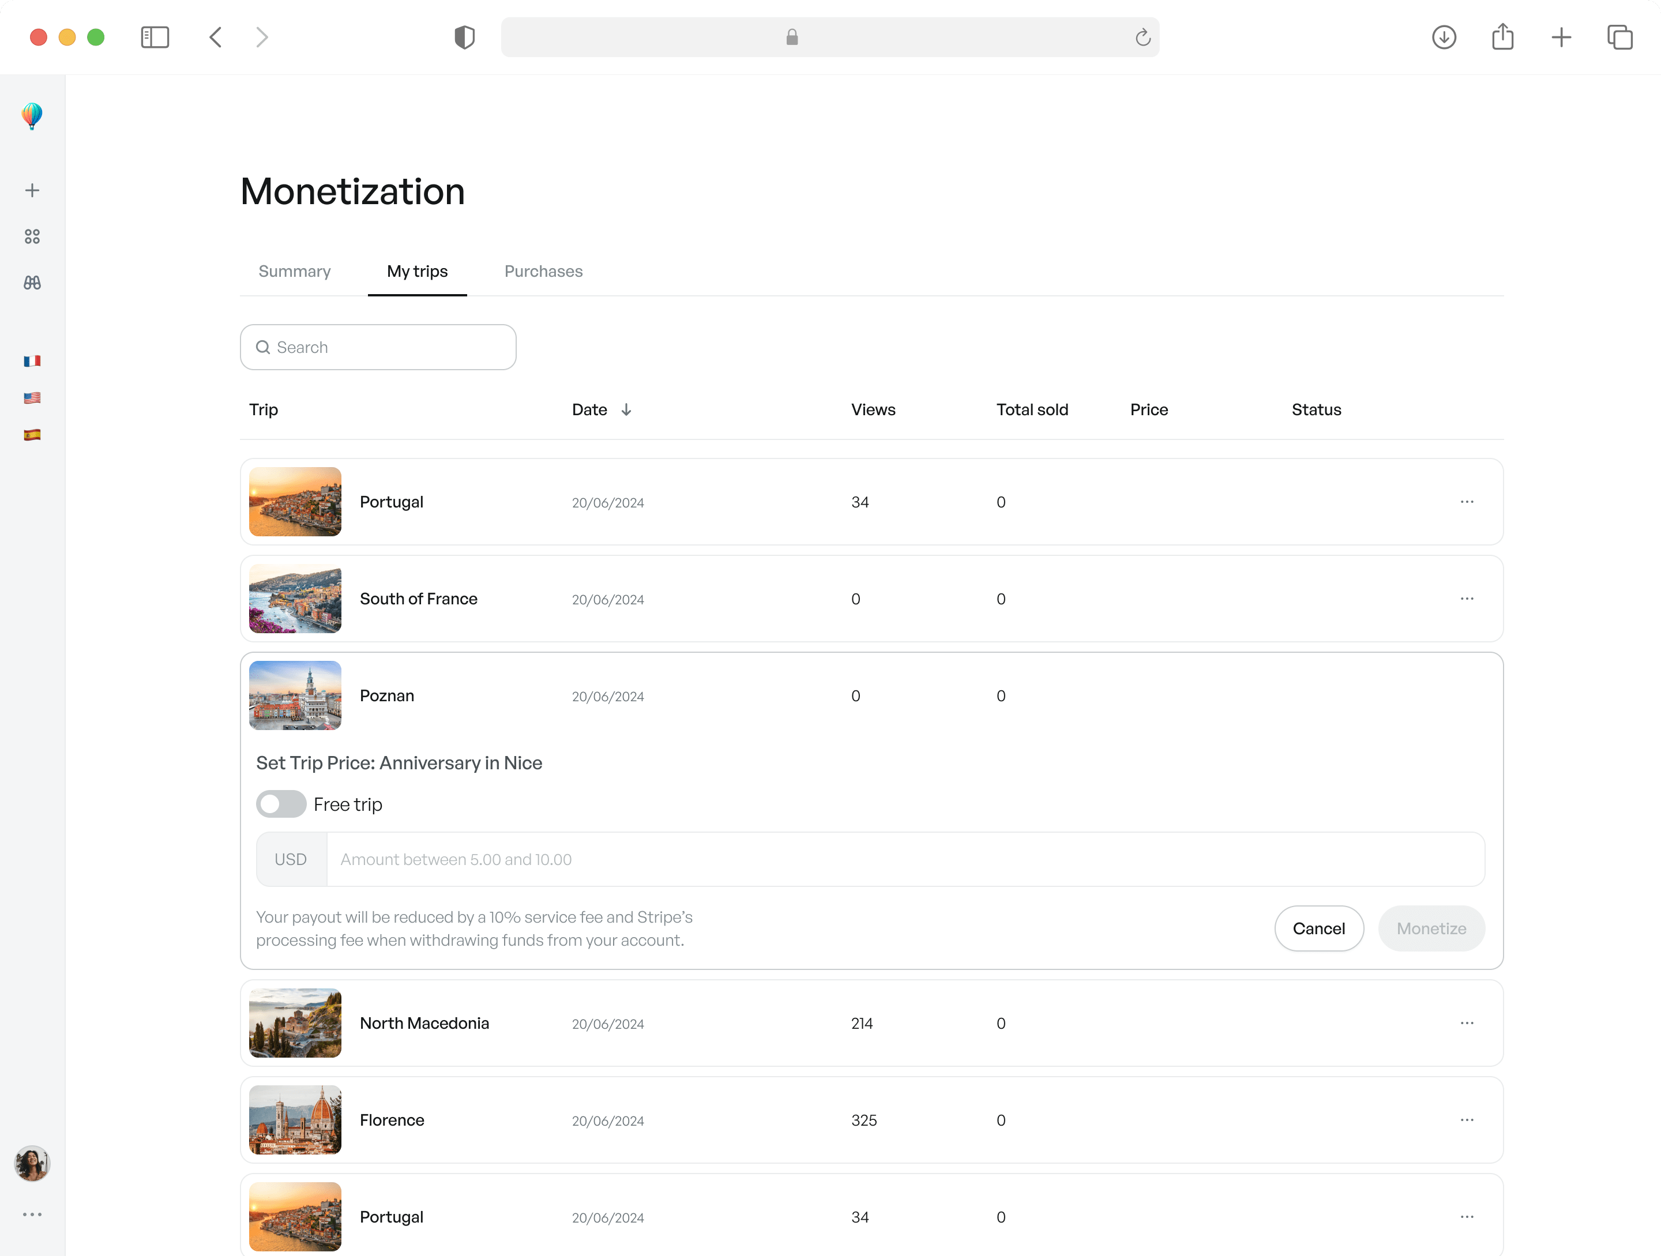Open the three-dot menu at sidebar bottom
1661x1256 pixels.
32,1214
